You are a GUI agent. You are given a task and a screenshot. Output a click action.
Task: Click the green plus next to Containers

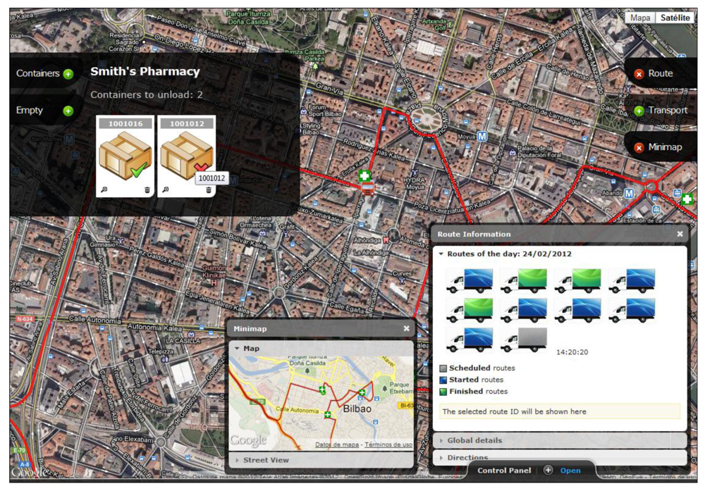coord(68,74)
